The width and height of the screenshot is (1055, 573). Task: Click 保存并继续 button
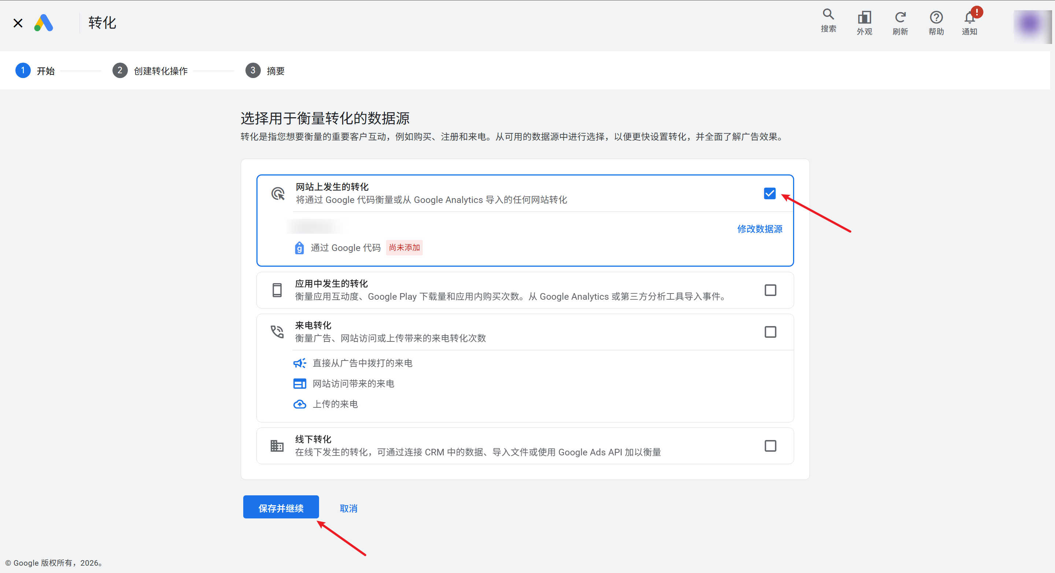click(281, 507)
